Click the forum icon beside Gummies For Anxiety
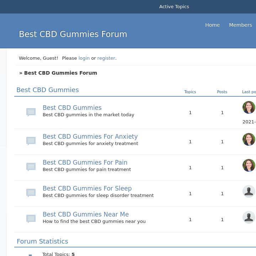This screenshot has width=256, height=256. point(31,141)
